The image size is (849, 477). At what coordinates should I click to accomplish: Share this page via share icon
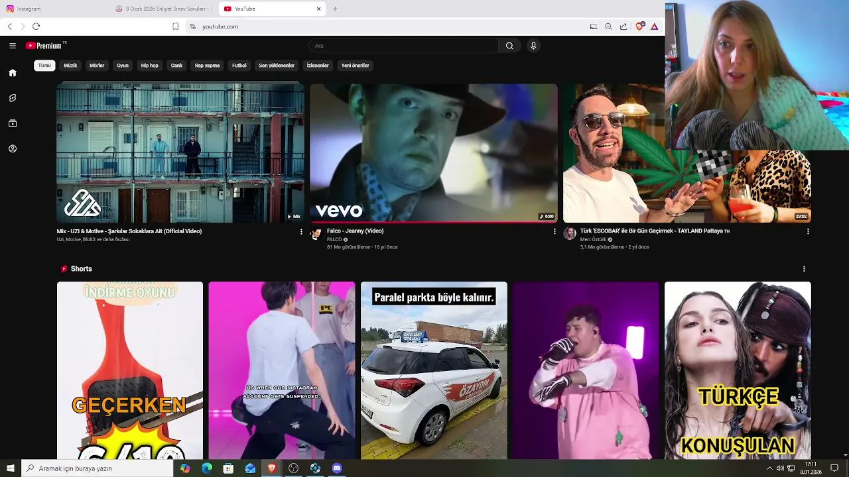pos(623,26)
